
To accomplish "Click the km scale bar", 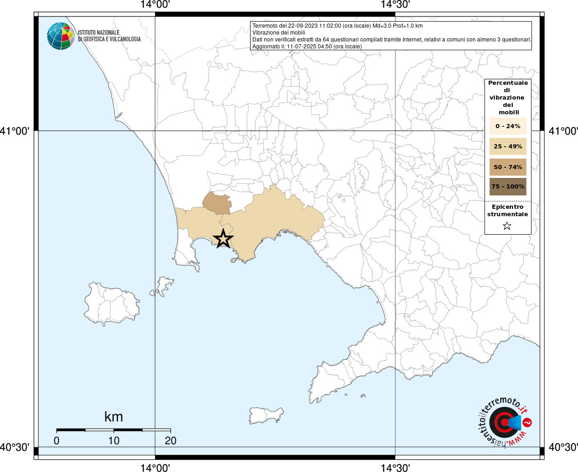I will (113, 430).
